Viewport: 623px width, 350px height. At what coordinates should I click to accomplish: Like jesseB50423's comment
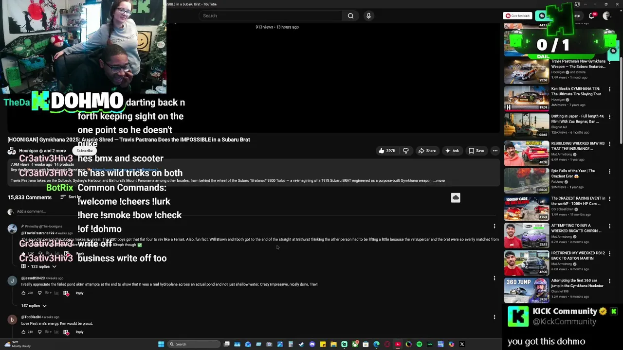tap(23, 293)
